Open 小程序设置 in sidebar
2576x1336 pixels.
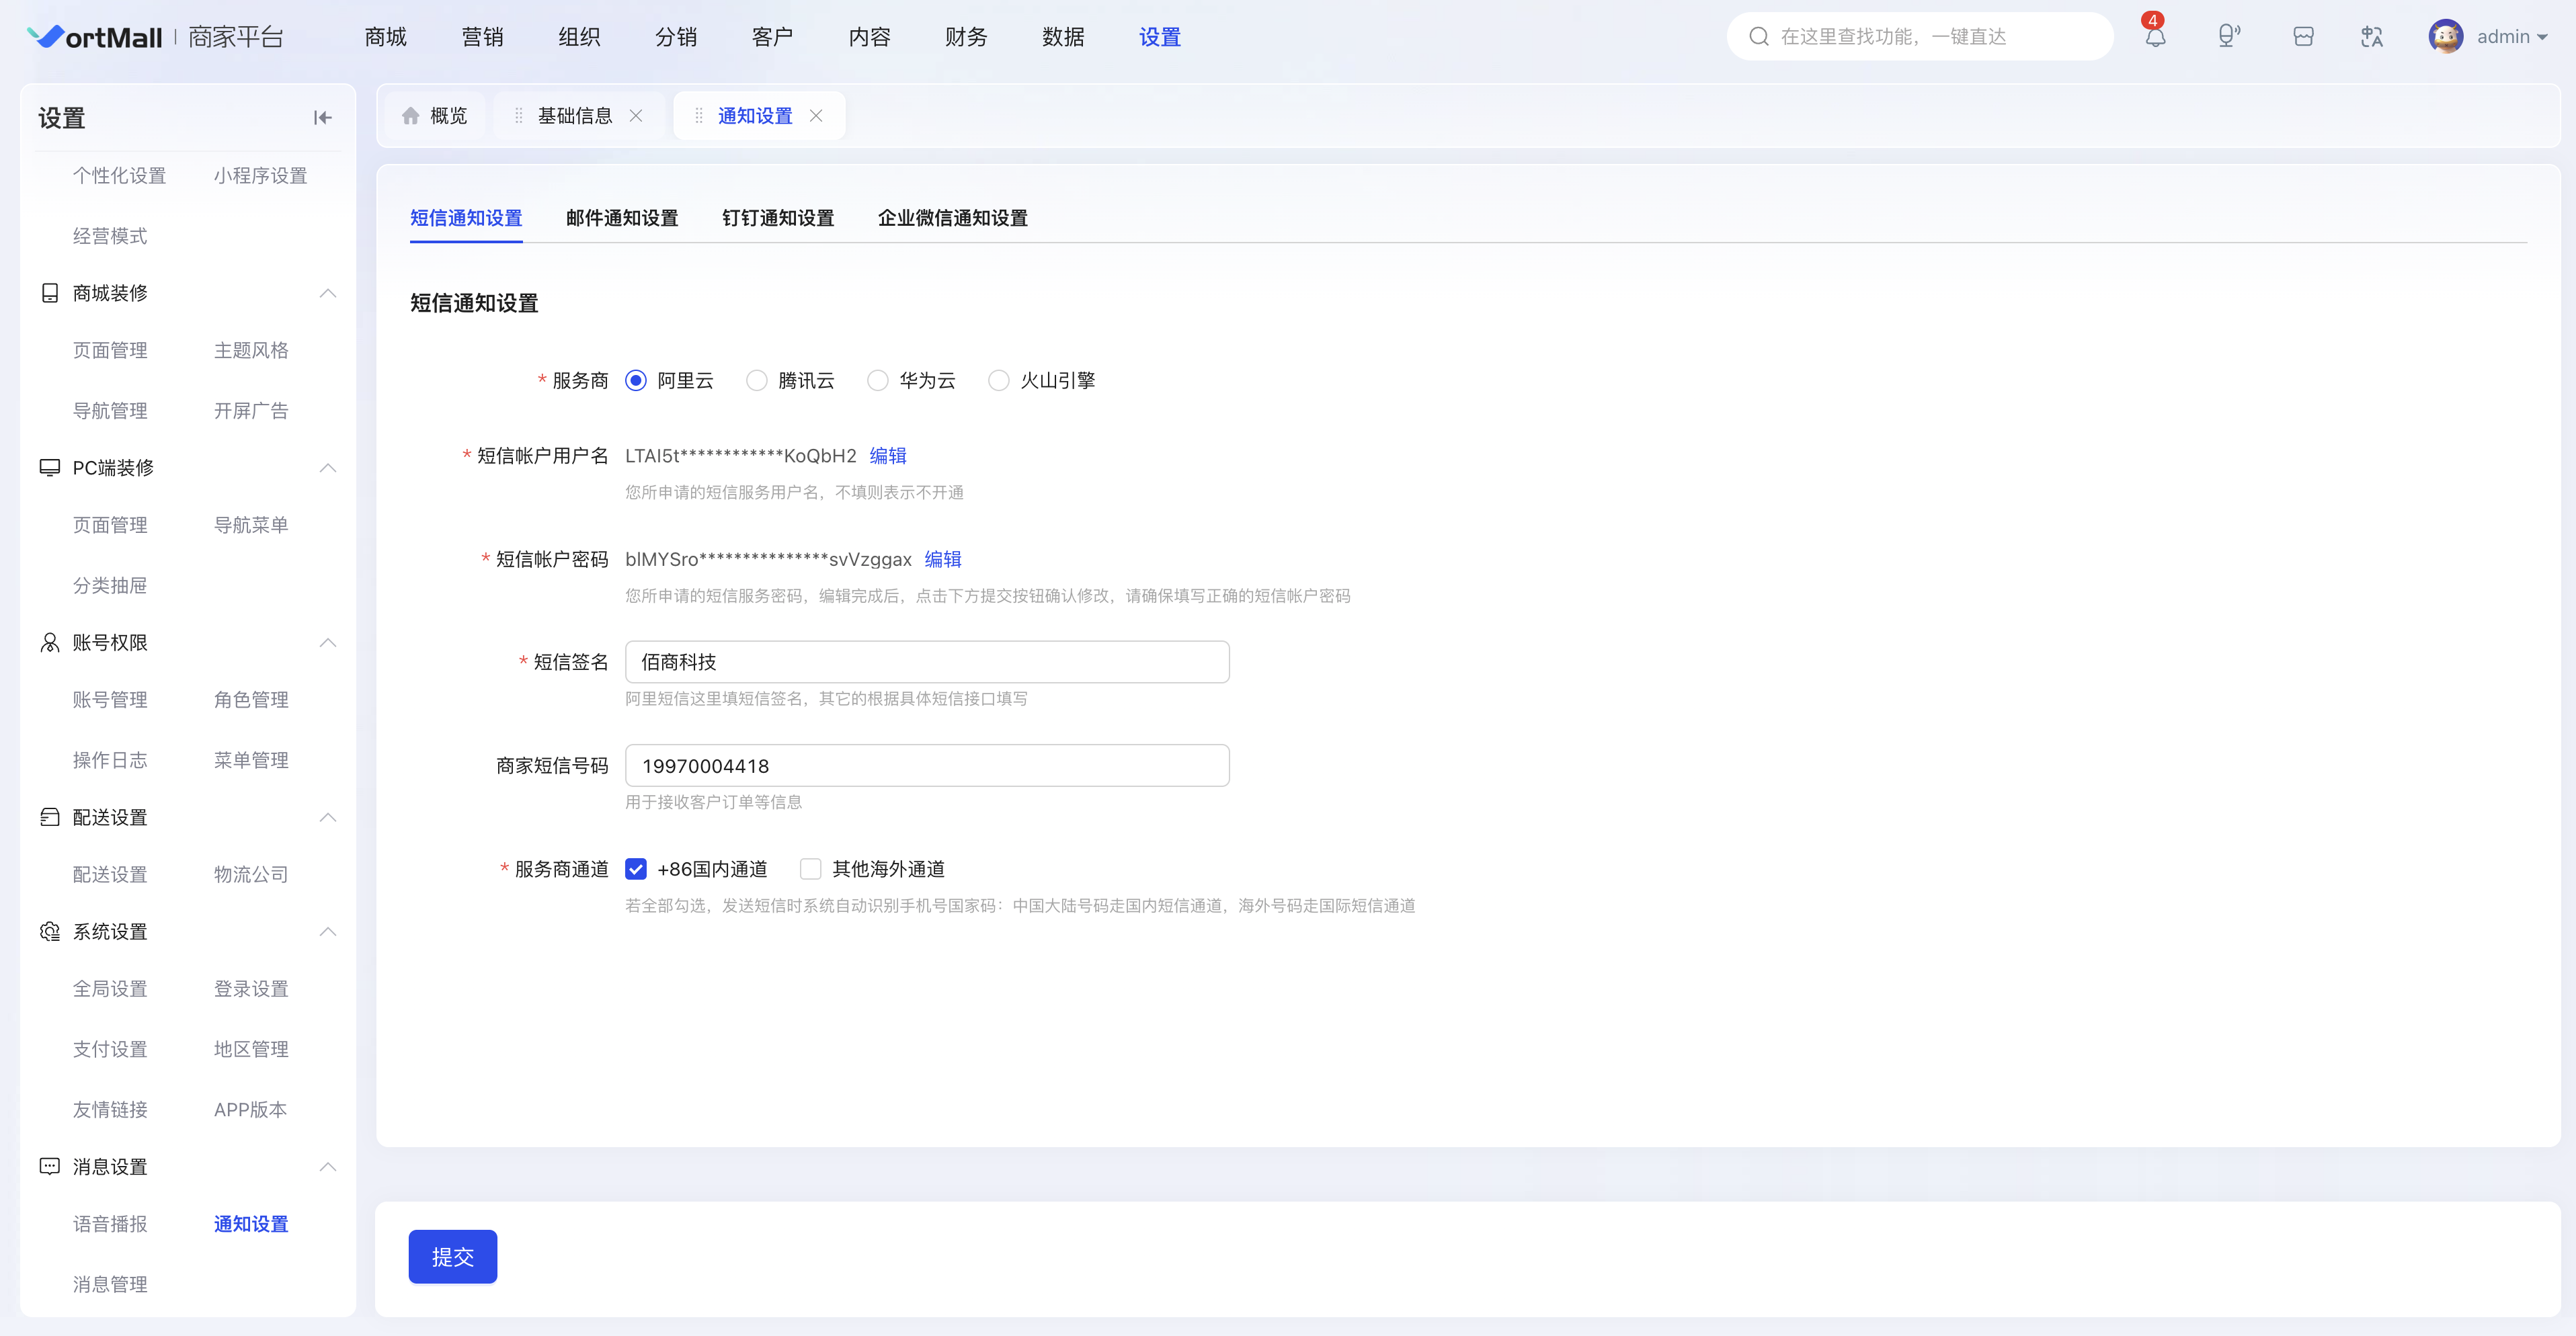coord(260,176)
